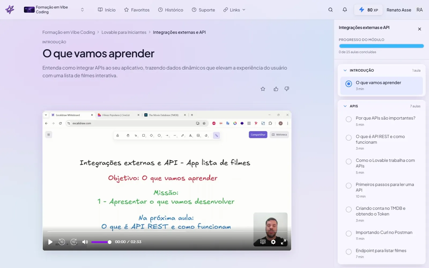The image size is (429, 268).
Task: Open lesson Endpoint para listar filmes
Action: click(381, 251)
